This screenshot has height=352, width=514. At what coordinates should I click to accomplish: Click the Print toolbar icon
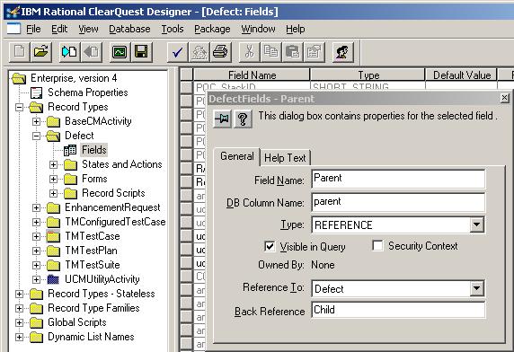point(220,52)
